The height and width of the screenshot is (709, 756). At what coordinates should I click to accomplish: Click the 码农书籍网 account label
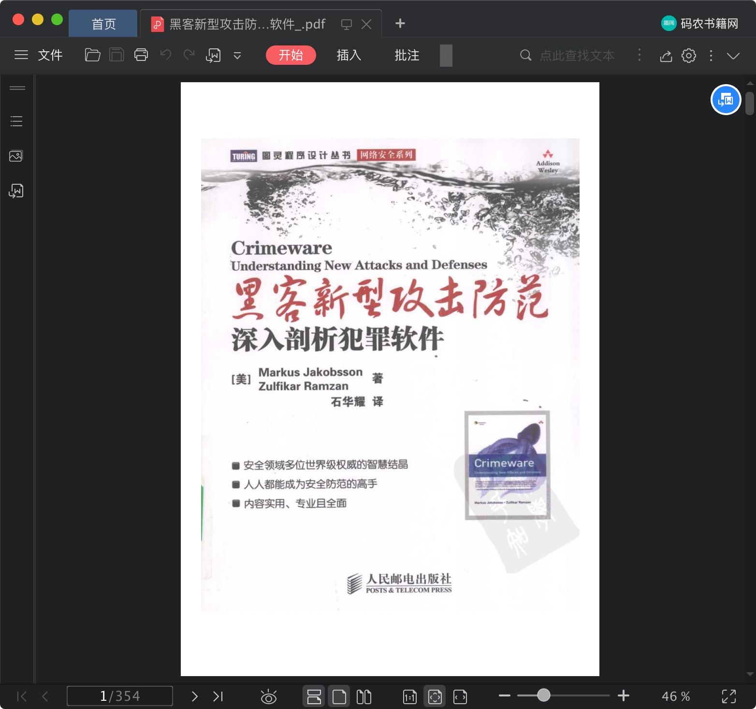700,23
